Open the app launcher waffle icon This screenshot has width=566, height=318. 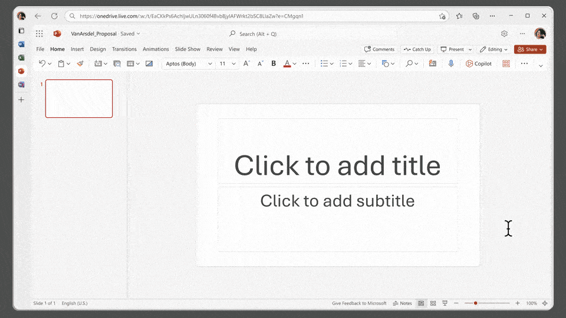coord(40,34)
